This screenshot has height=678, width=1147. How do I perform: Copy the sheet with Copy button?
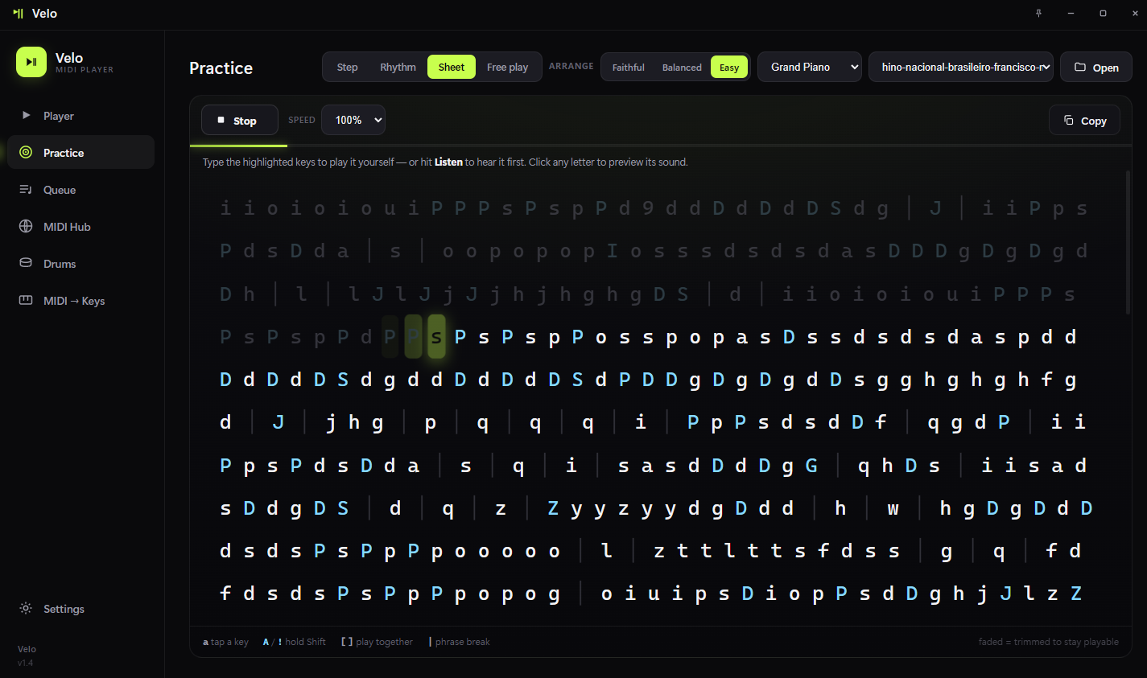tap(1084, 121)
